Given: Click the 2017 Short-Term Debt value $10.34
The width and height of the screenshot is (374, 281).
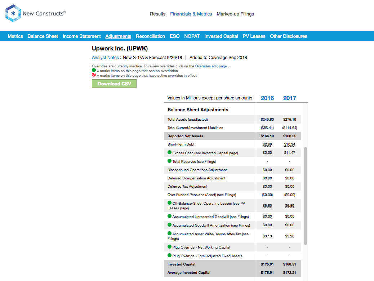Looking at the screenshot, I should click(290, 144).
